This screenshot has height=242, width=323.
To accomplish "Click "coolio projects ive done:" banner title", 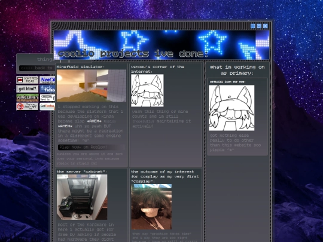I will [133, 54].
